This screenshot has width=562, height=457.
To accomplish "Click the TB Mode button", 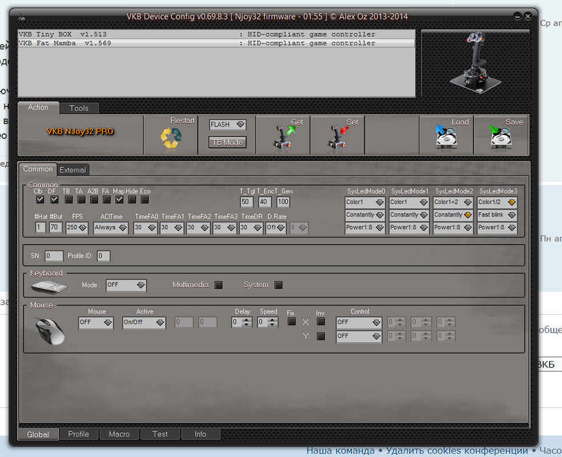I will click(228, 142).
